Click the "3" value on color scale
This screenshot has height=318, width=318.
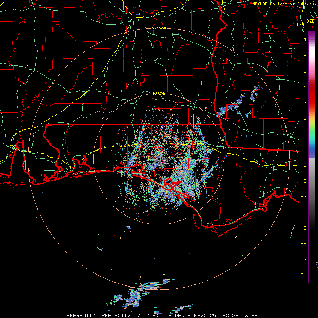[305, 102]
